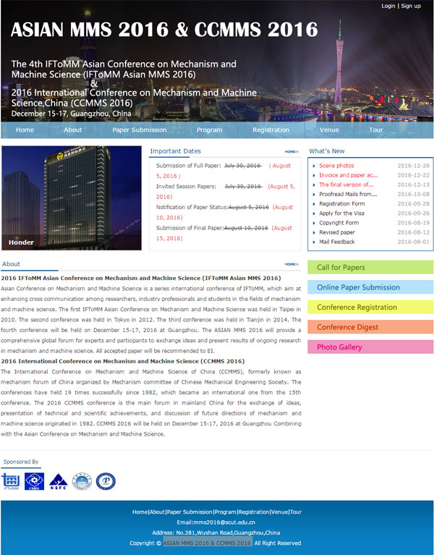The height and width of the screenshot is (555, 434).
Task: Open the Paper Submission menu item
Action: tap(139, 130)
